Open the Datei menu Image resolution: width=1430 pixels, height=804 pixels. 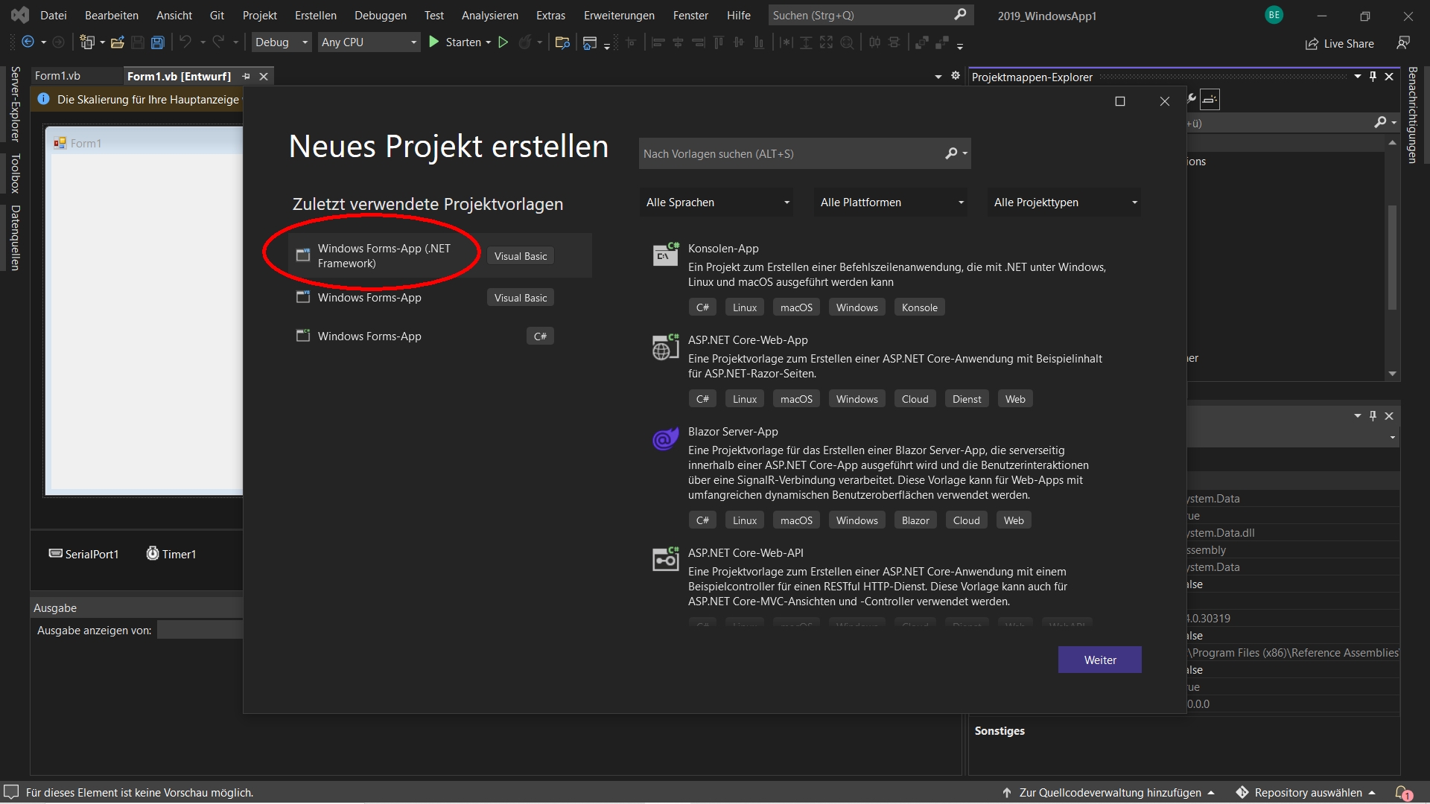coord(54,15)
